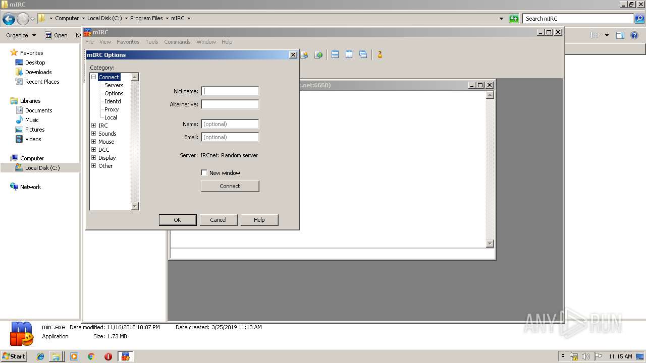Image resolution: width=646 pixels, height=363 pixels.
Task: Open Documents in Explorer Libraries
Action: click(x=39, y=110)
